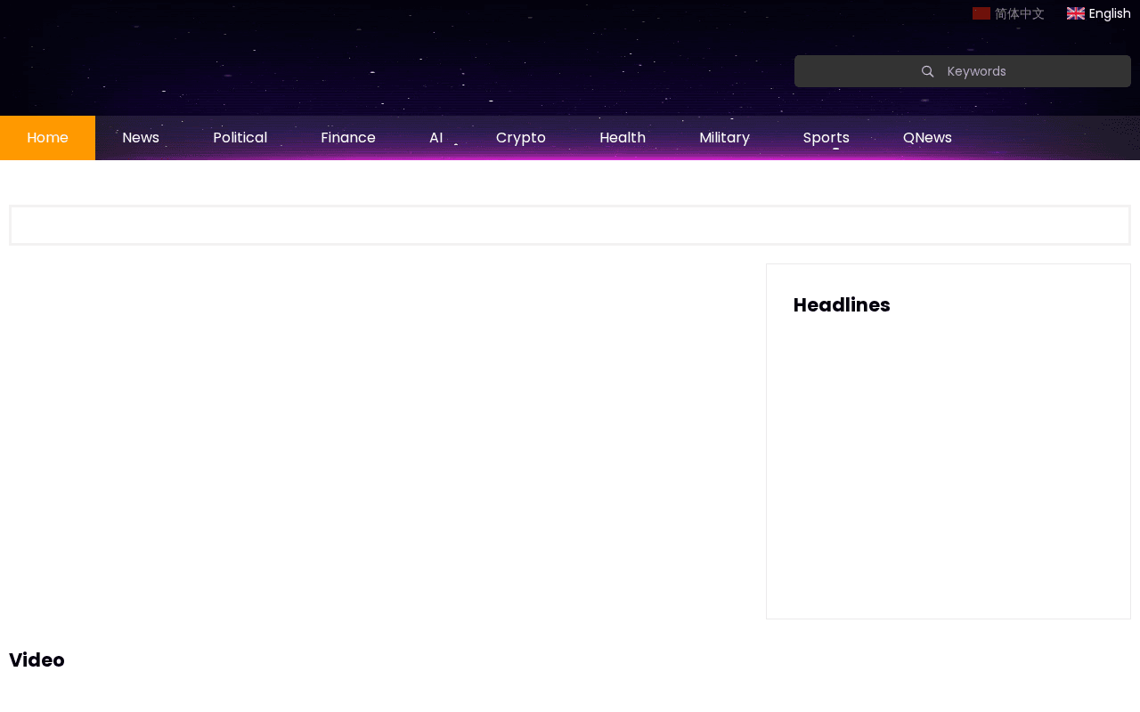
Task: Open the Military category
Action: [x=724, y=138]
